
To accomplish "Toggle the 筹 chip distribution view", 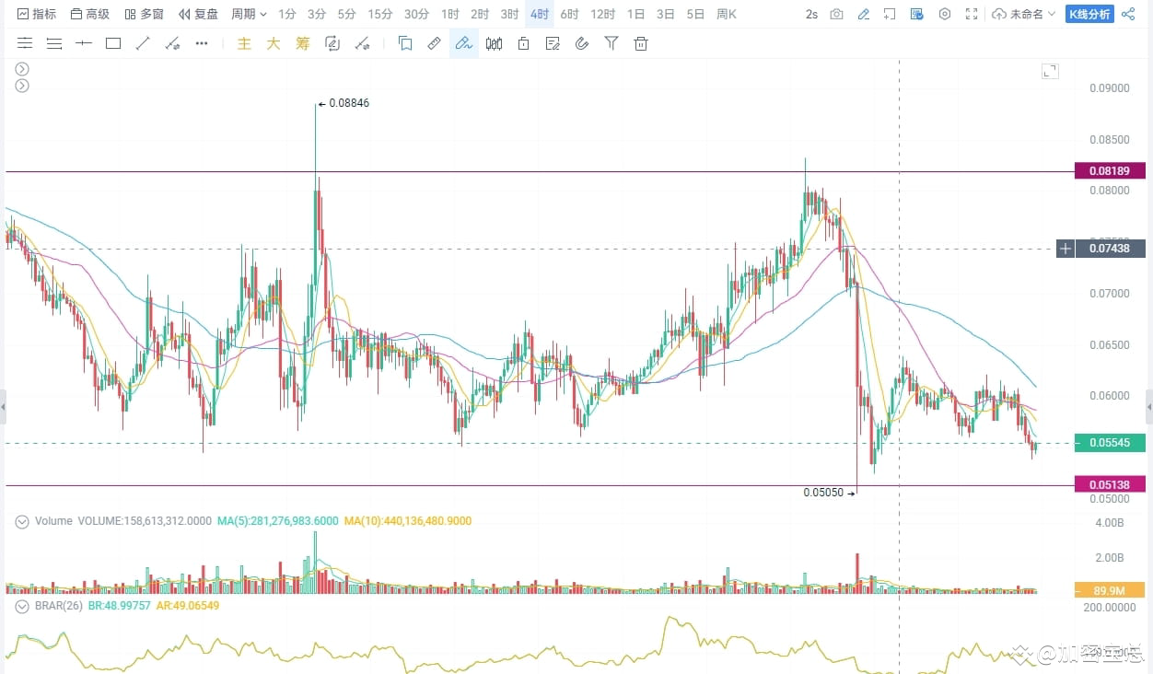I will (303, 42).
